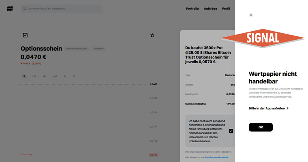Image resolution: width=308 pixels, height=162 pixels.
Task: Add the warrant to favorites with the star icon
Action: 152,35
